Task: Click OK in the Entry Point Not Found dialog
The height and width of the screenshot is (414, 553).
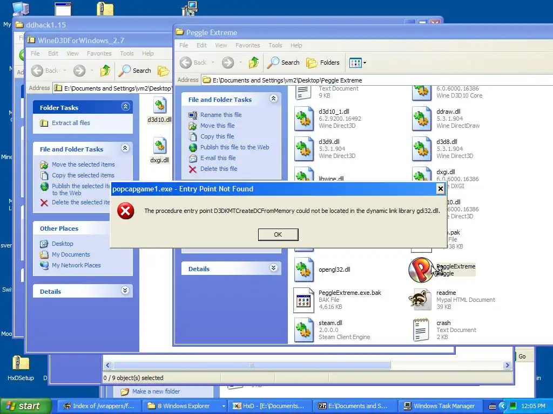Action: tap(278, 234)
